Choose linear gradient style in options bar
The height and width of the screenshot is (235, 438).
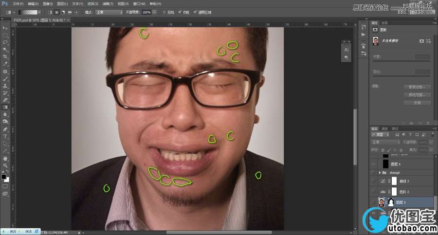[50, 12]
